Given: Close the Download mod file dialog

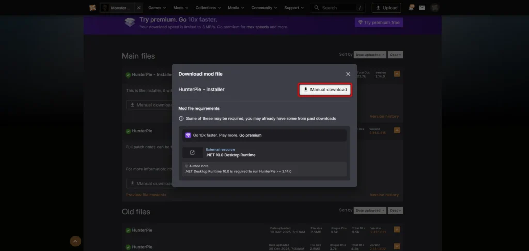Looking at the screenshot, I should click(348, 74).
